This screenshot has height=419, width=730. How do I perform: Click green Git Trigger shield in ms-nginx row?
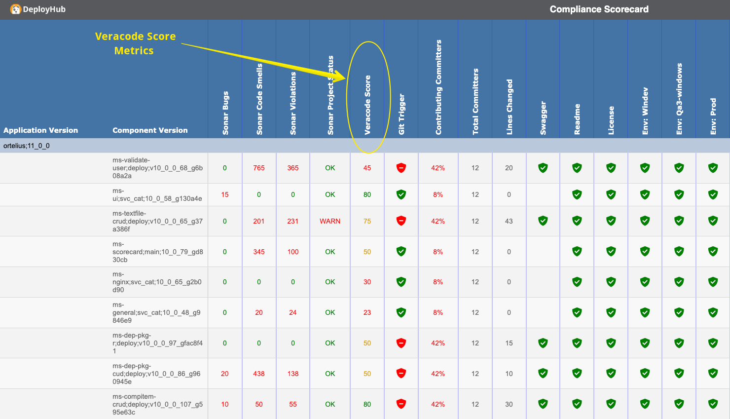(401, 282)
